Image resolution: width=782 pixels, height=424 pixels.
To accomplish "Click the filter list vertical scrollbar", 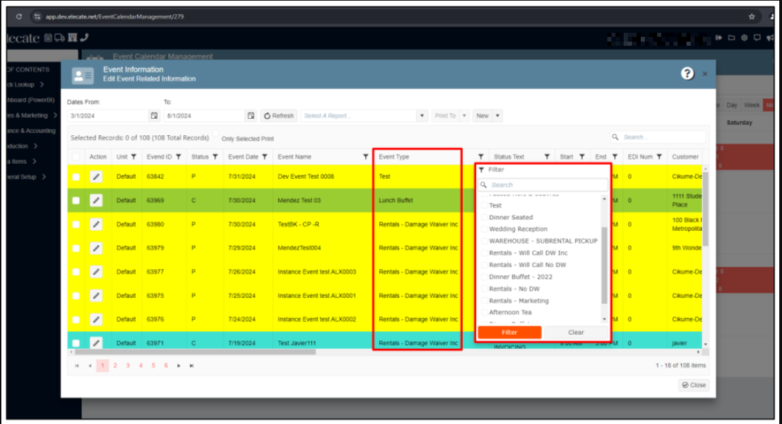I will [604, 266].
